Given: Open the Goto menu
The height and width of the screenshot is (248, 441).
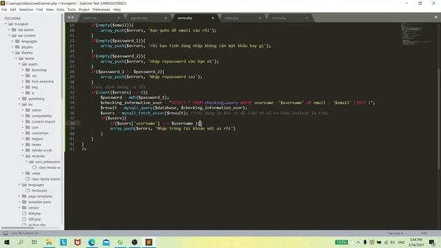Looking at the screenshot, I should click(61, 10).
